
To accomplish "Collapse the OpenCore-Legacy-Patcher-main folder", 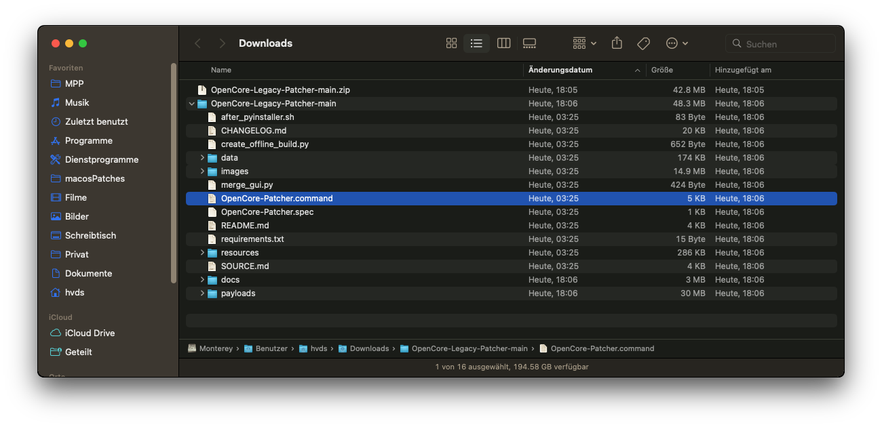I will pos(192,104).
